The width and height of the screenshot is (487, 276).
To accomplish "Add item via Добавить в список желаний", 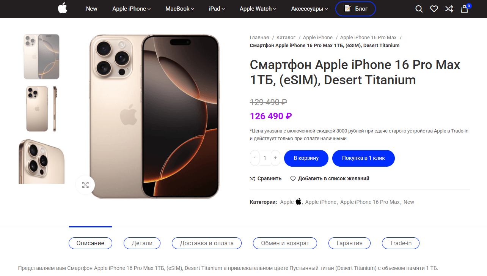I will pyautogui.click(x=330, y=178).
